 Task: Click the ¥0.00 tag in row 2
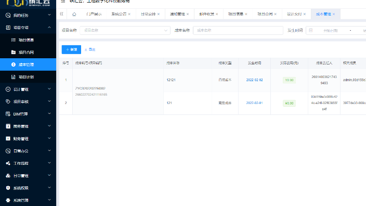coord(289,103)
